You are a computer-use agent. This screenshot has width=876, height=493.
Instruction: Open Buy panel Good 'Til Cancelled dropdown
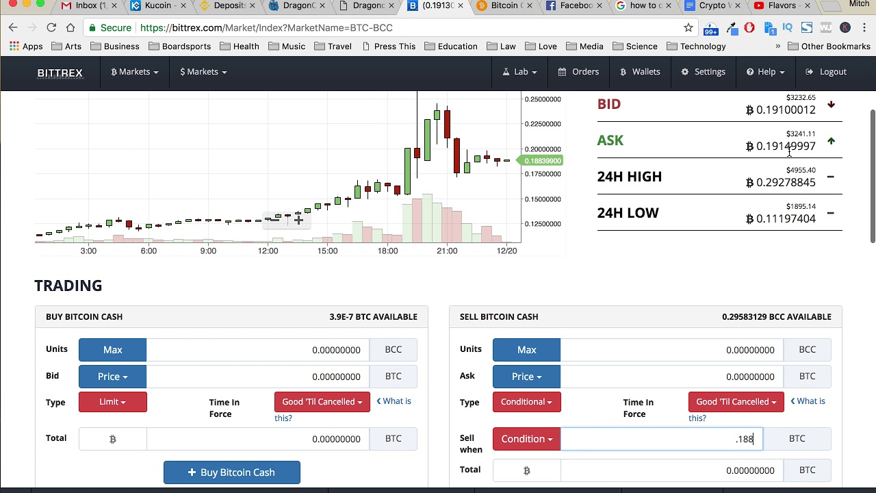[322, 402]
